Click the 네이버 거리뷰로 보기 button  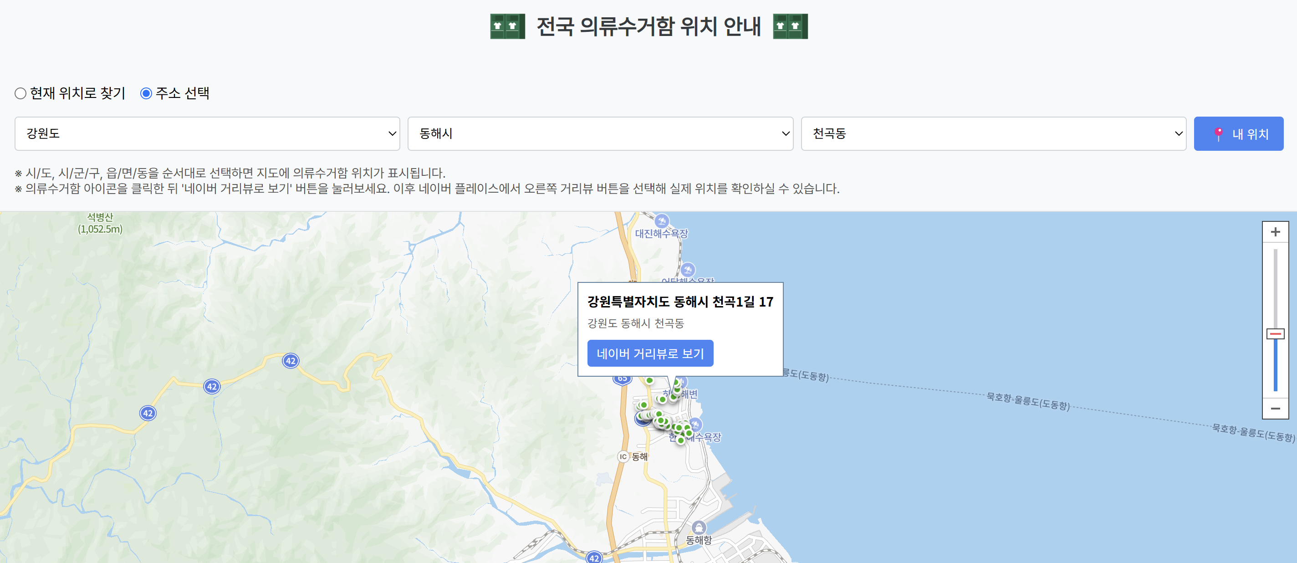point(650,353)
